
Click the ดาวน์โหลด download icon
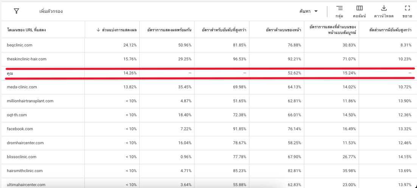tap(384, 8)
